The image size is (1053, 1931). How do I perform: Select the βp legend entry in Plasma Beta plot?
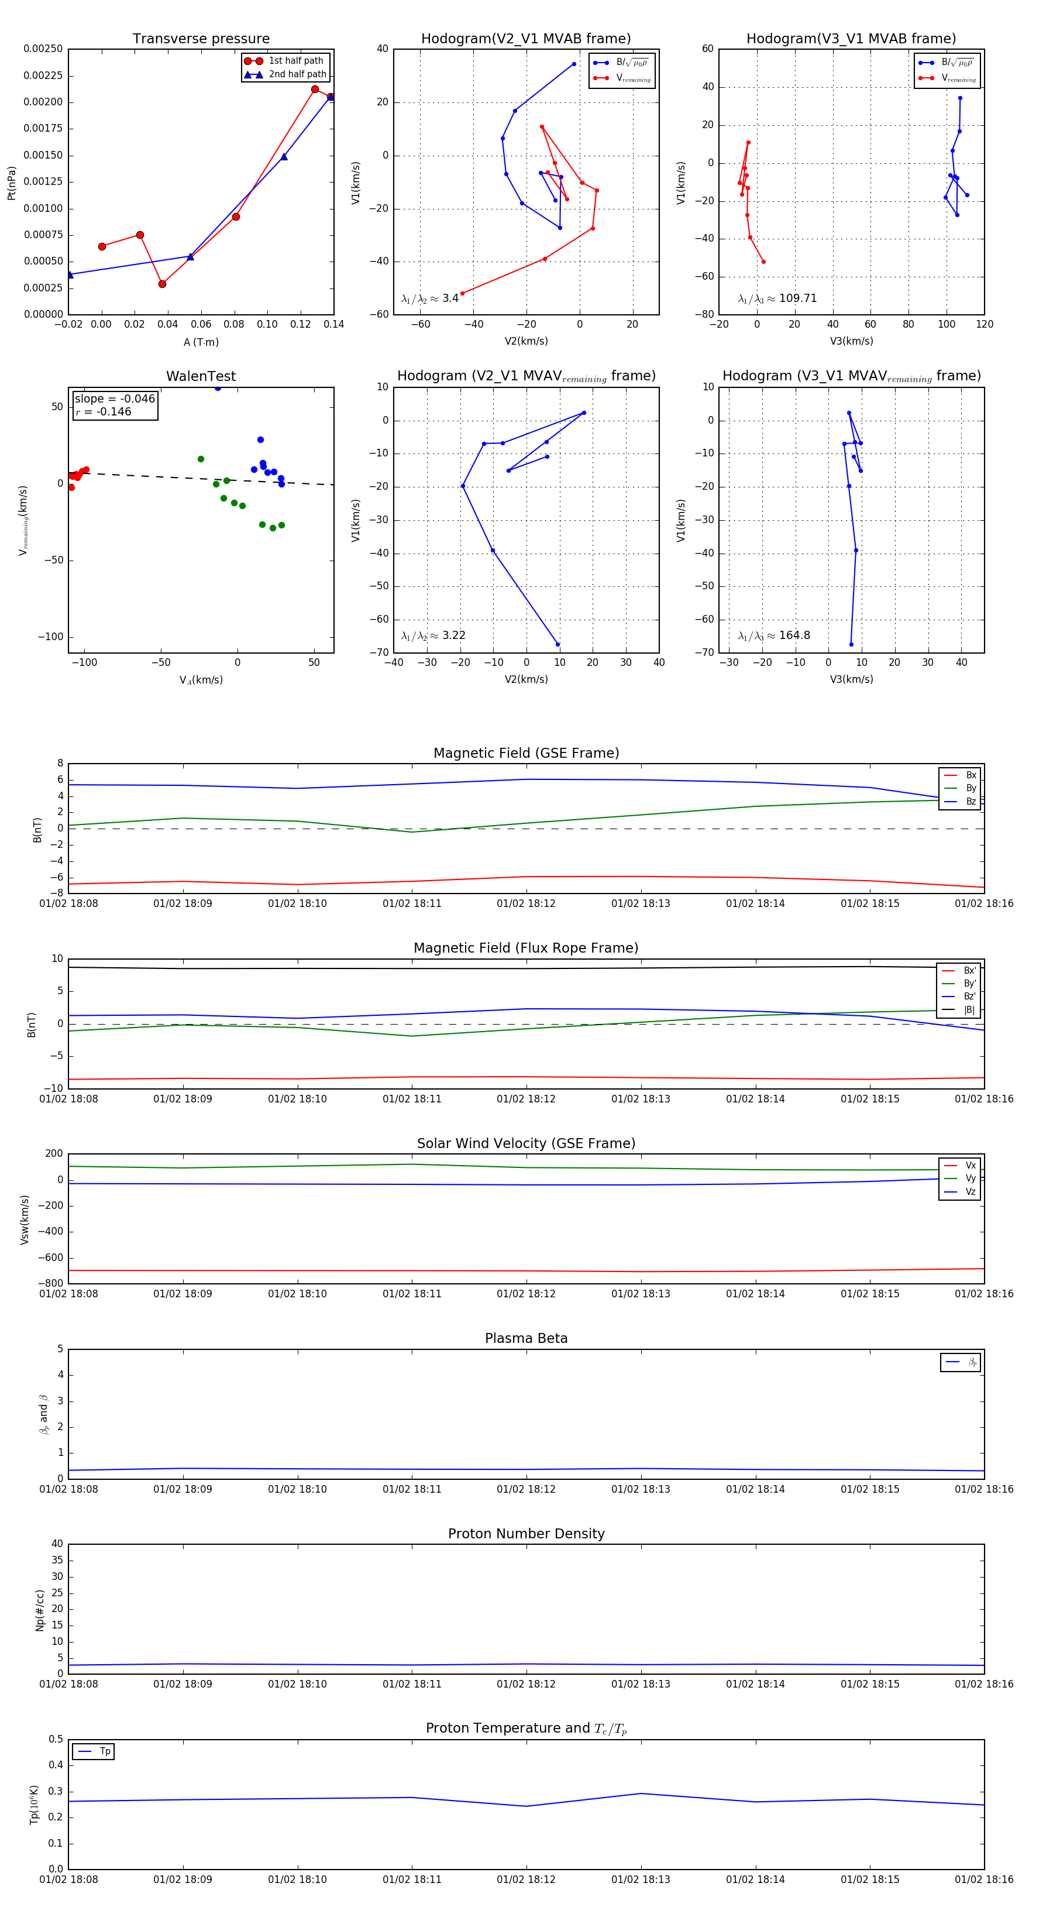coord(961,1362)
